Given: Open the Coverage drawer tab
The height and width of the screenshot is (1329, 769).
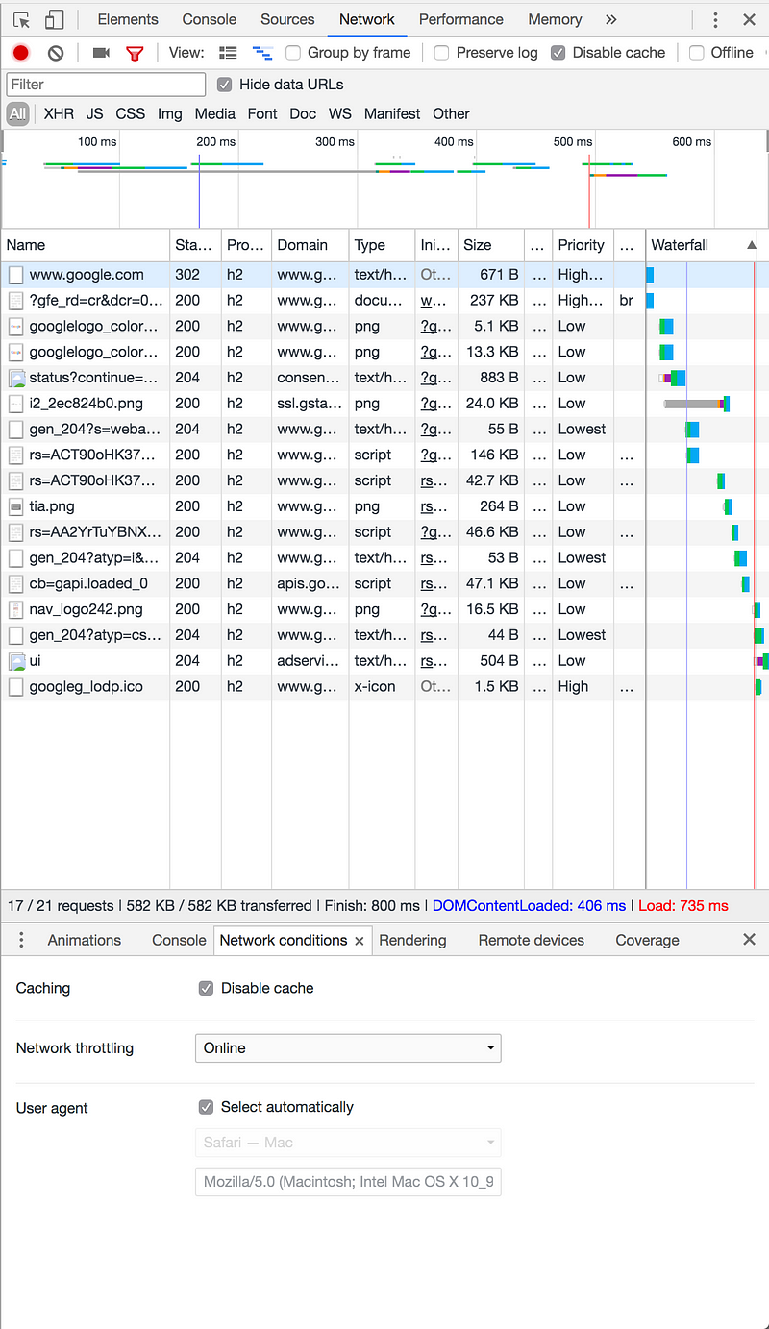Looking at the screenshot, I should (647, 940).
